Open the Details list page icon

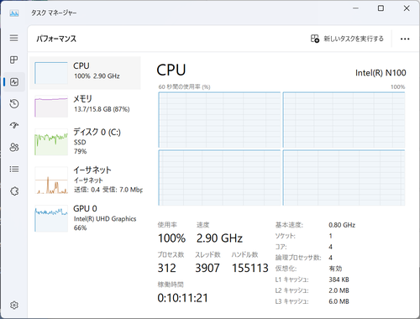pos(14,169)
